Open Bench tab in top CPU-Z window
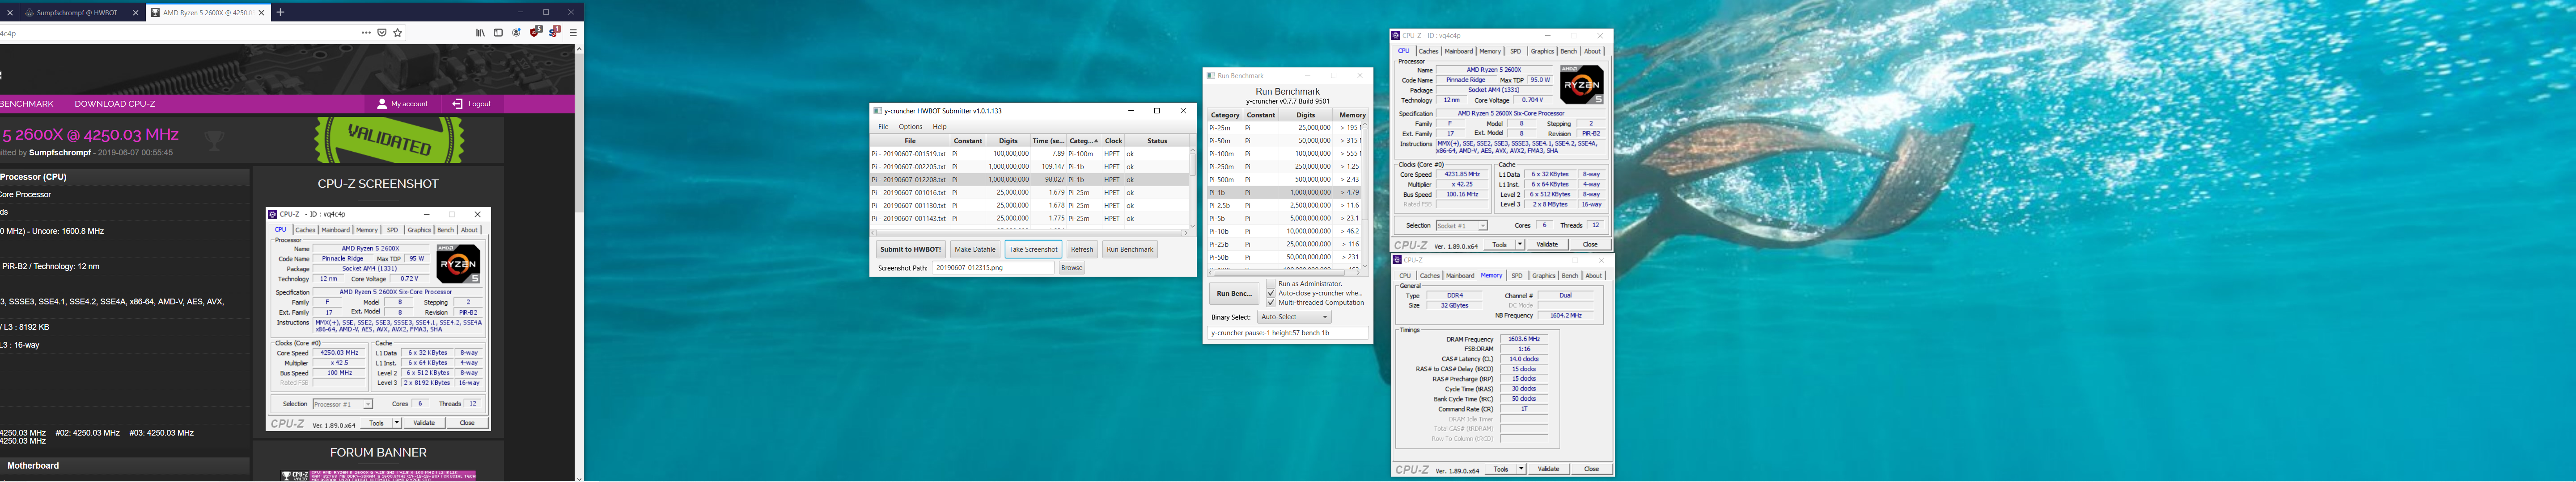Viewport: 2576px width, 482px height. [1568, 51]
